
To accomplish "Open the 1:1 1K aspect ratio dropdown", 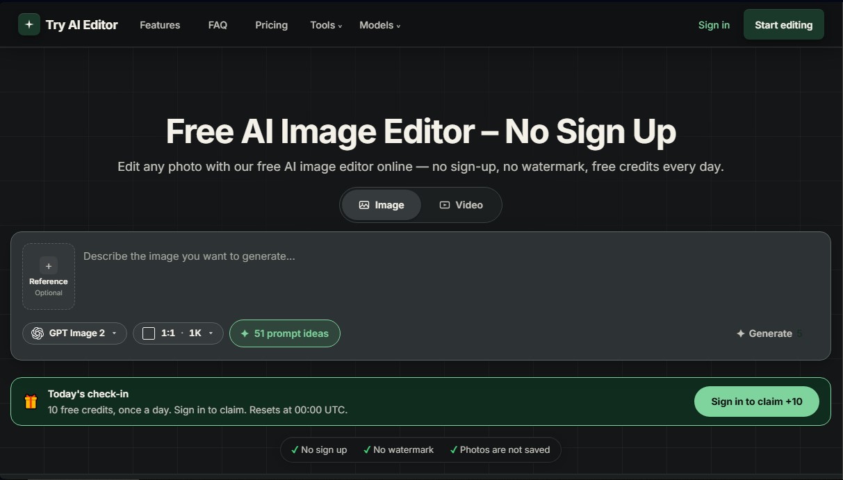I will pos(178,333).
